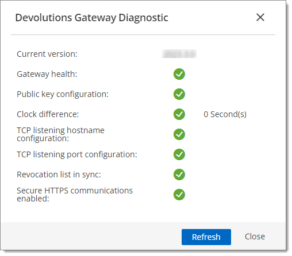Click the TCP listening port checkmark icon

tap(179, 154)
